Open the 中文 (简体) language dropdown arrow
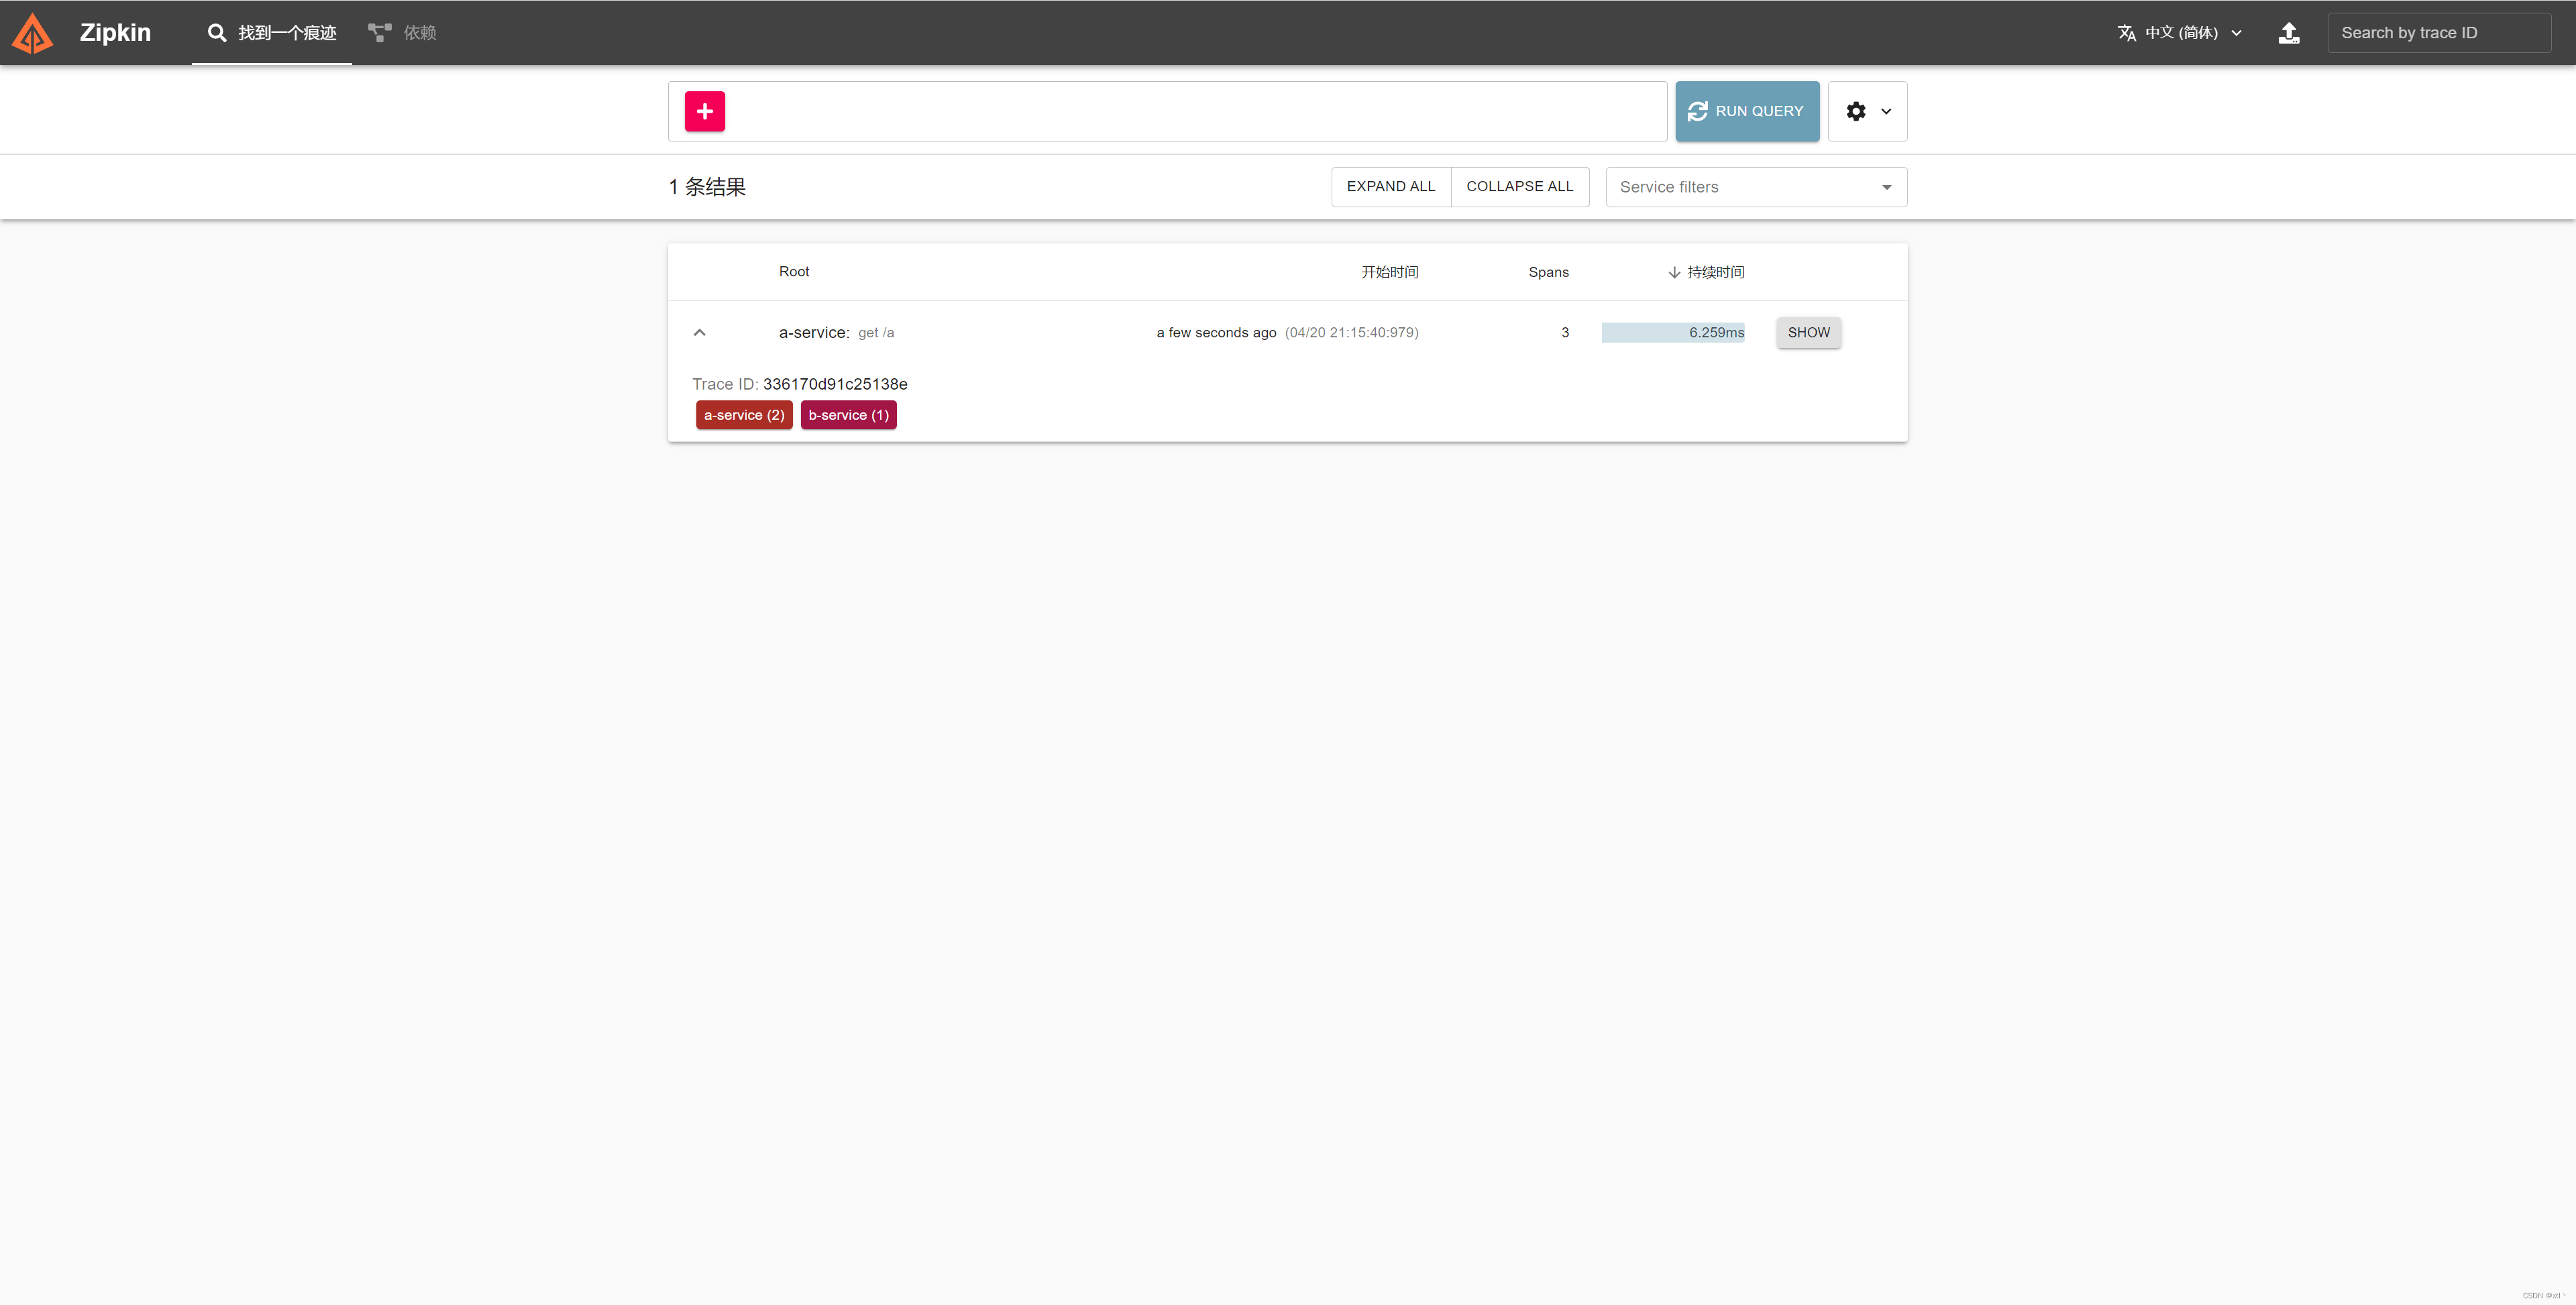 [x=2237, y=32]
